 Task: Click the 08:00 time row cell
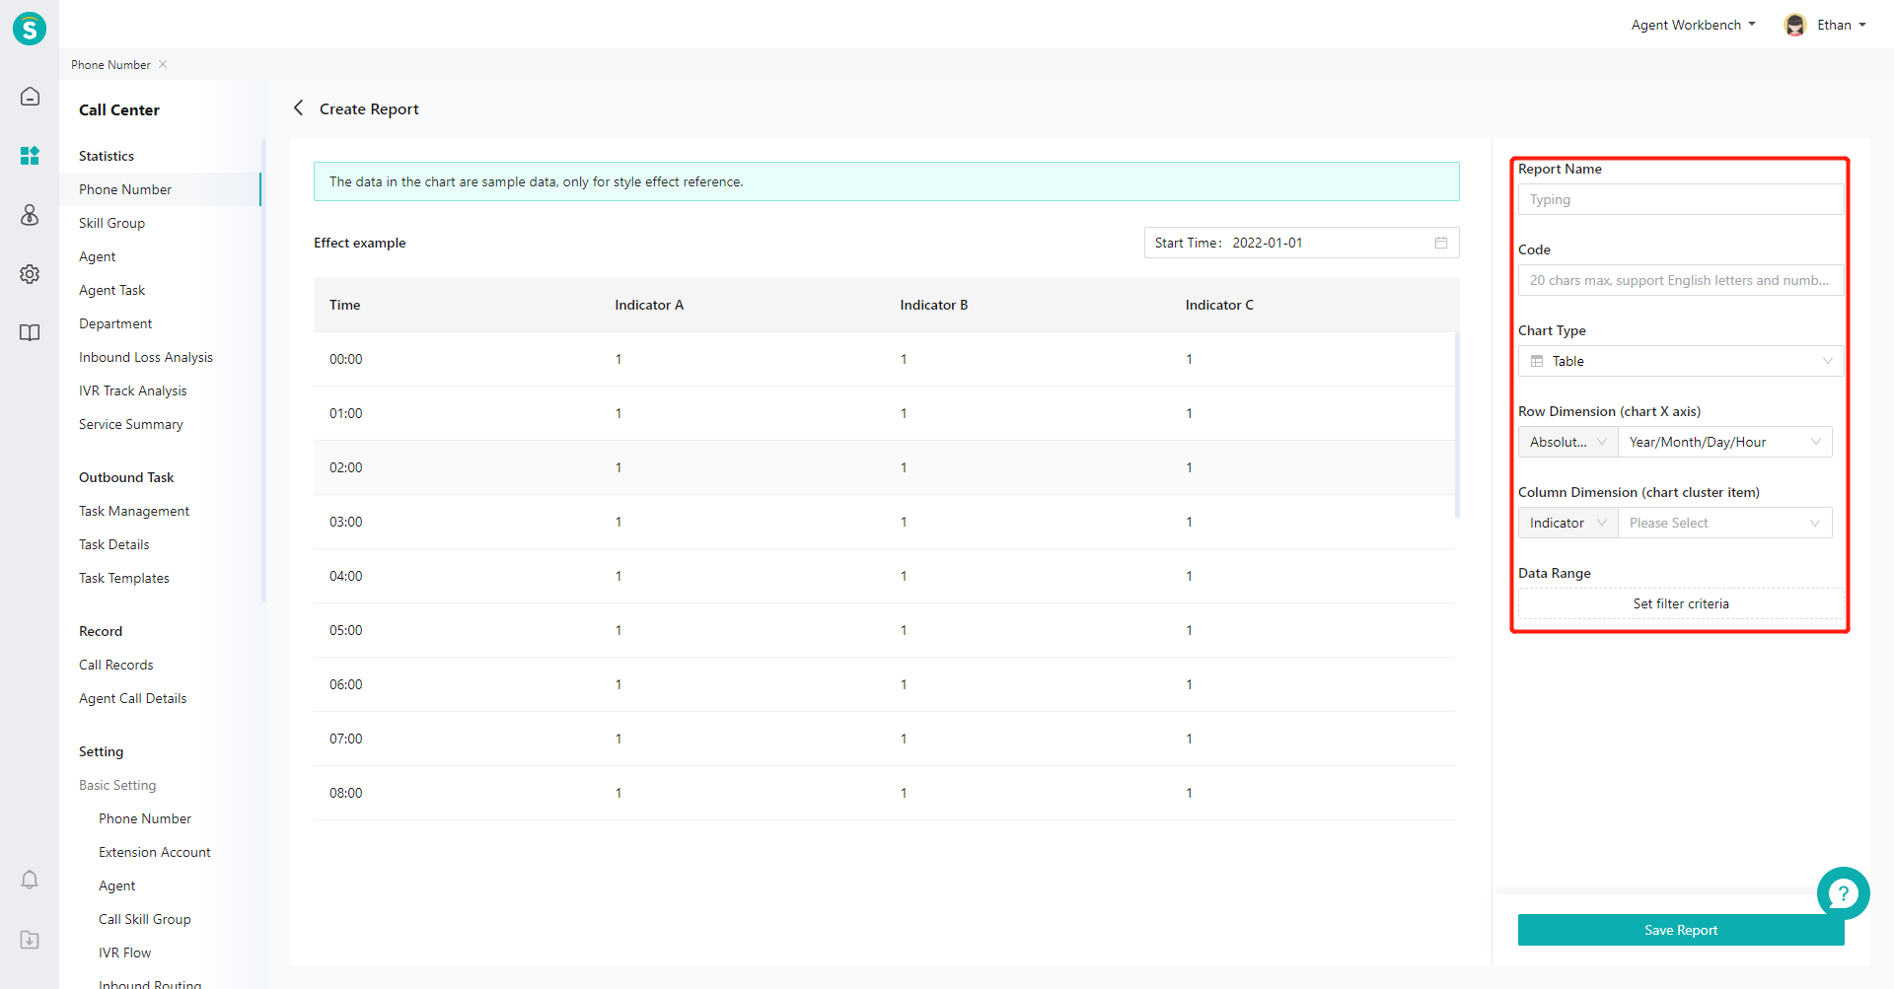346,793
